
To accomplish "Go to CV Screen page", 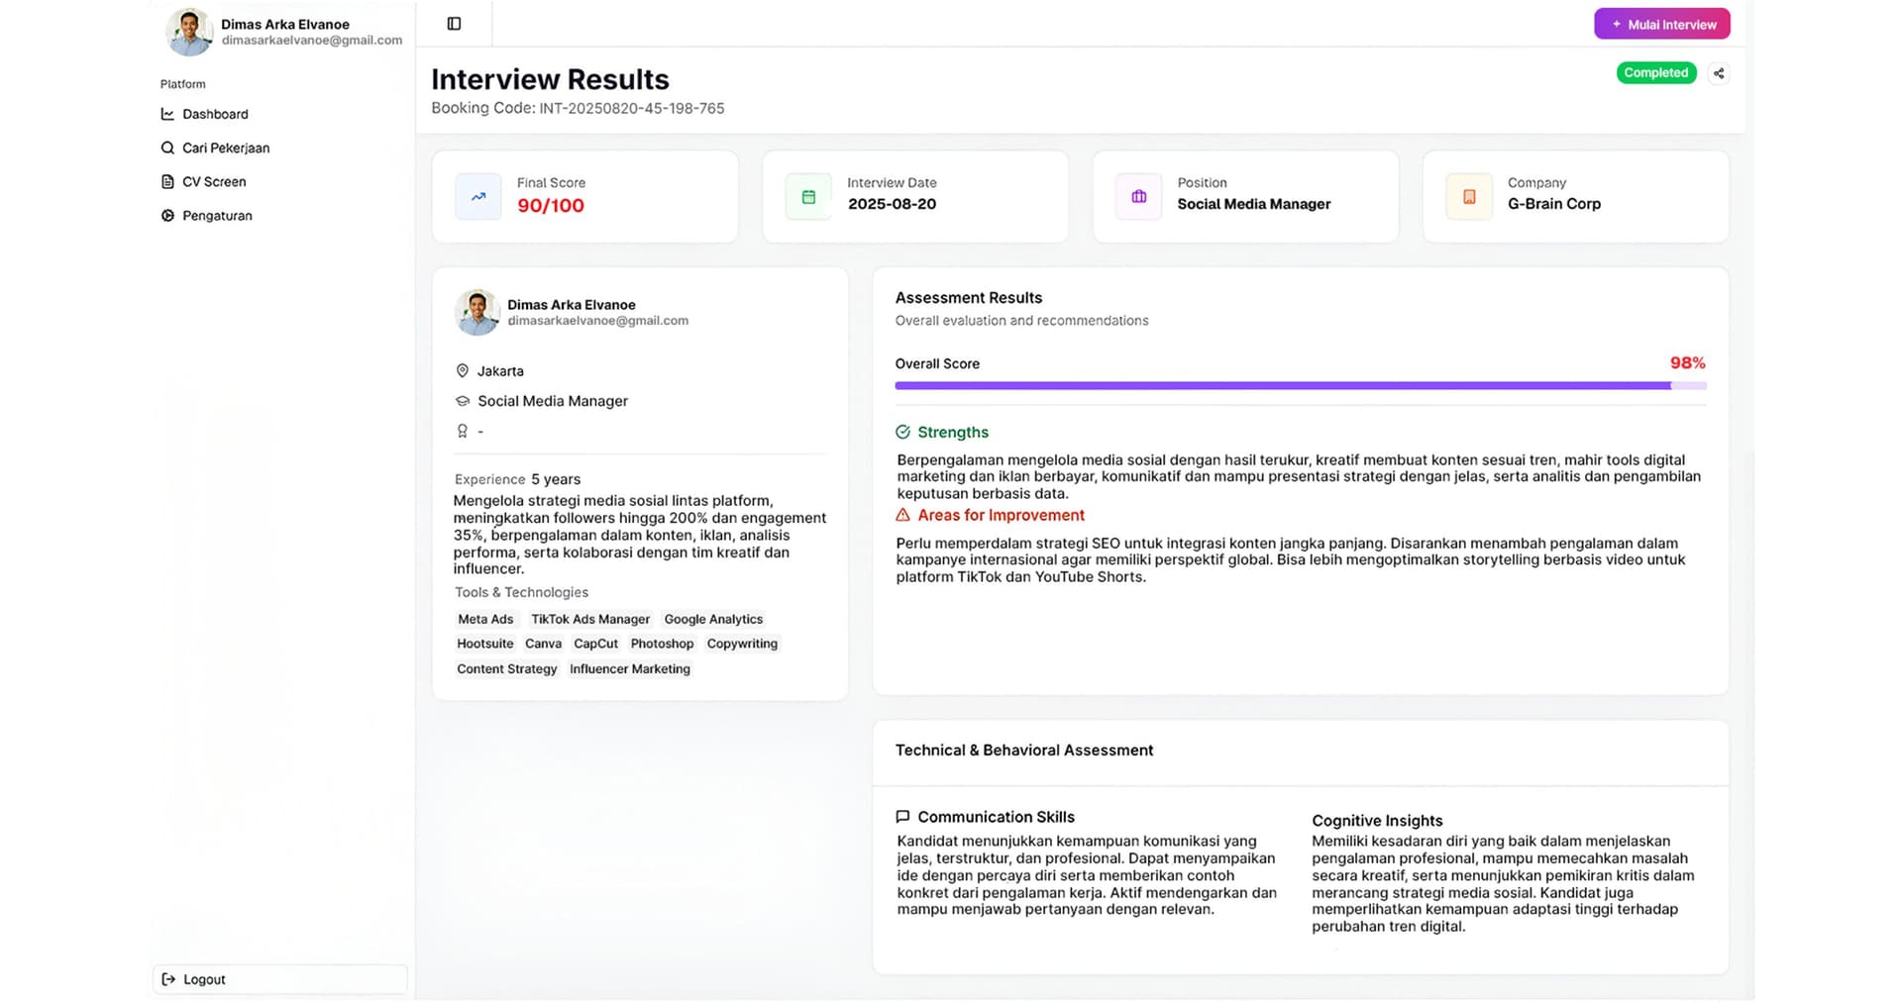I will coord(214,181).
